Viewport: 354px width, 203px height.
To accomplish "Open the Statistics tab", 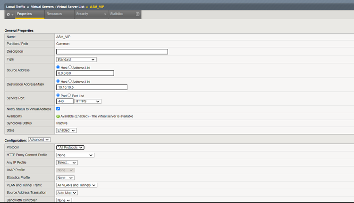I will (x=117, y=14).
